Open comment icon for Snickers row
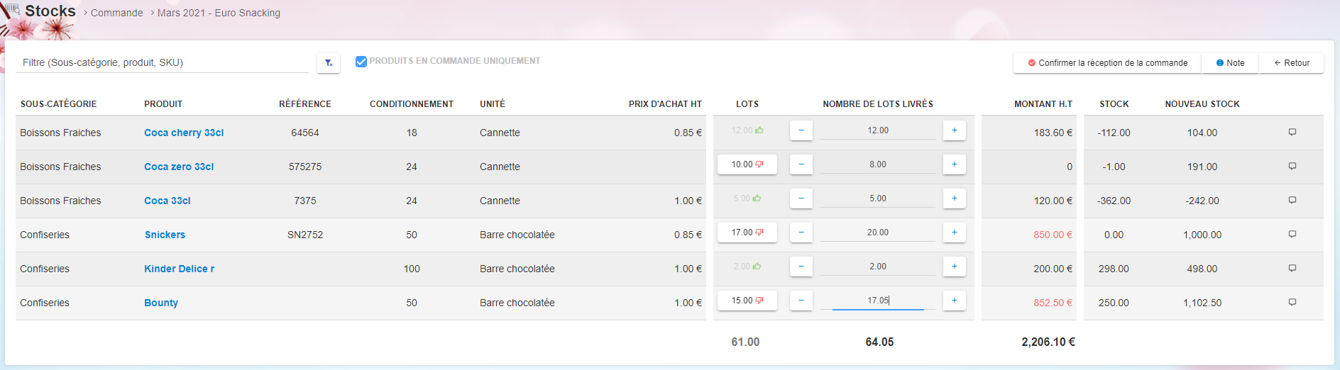Image resolution: width=1340 pixels, height=370 pixels. click(1292, 235)
